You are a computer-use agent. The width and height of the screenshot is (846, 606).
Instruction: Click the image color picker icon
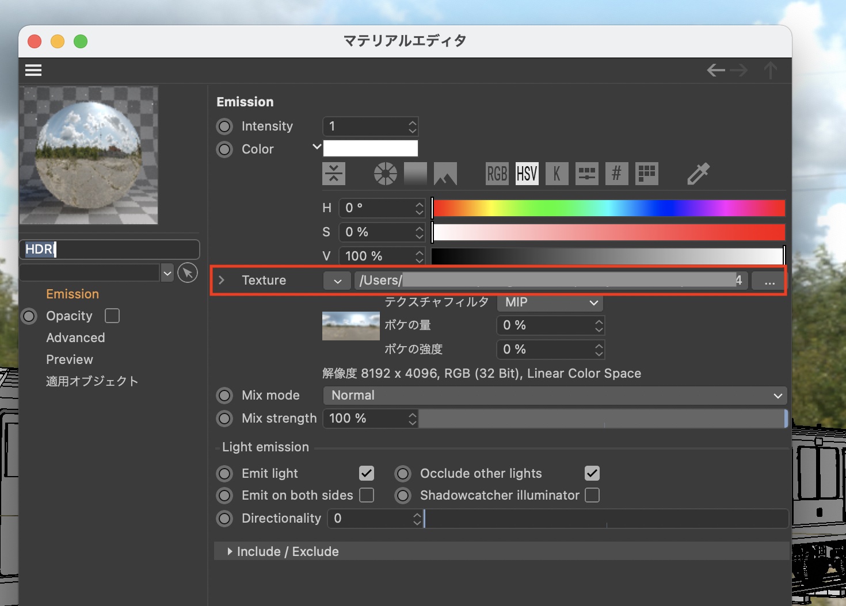(x=445, y=174)
